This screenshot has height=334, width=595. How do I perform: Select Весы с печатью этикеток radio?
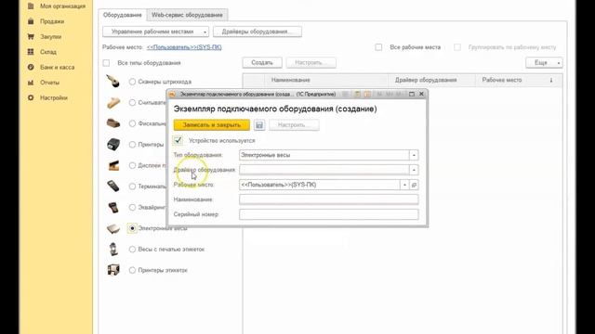(132, 250)
